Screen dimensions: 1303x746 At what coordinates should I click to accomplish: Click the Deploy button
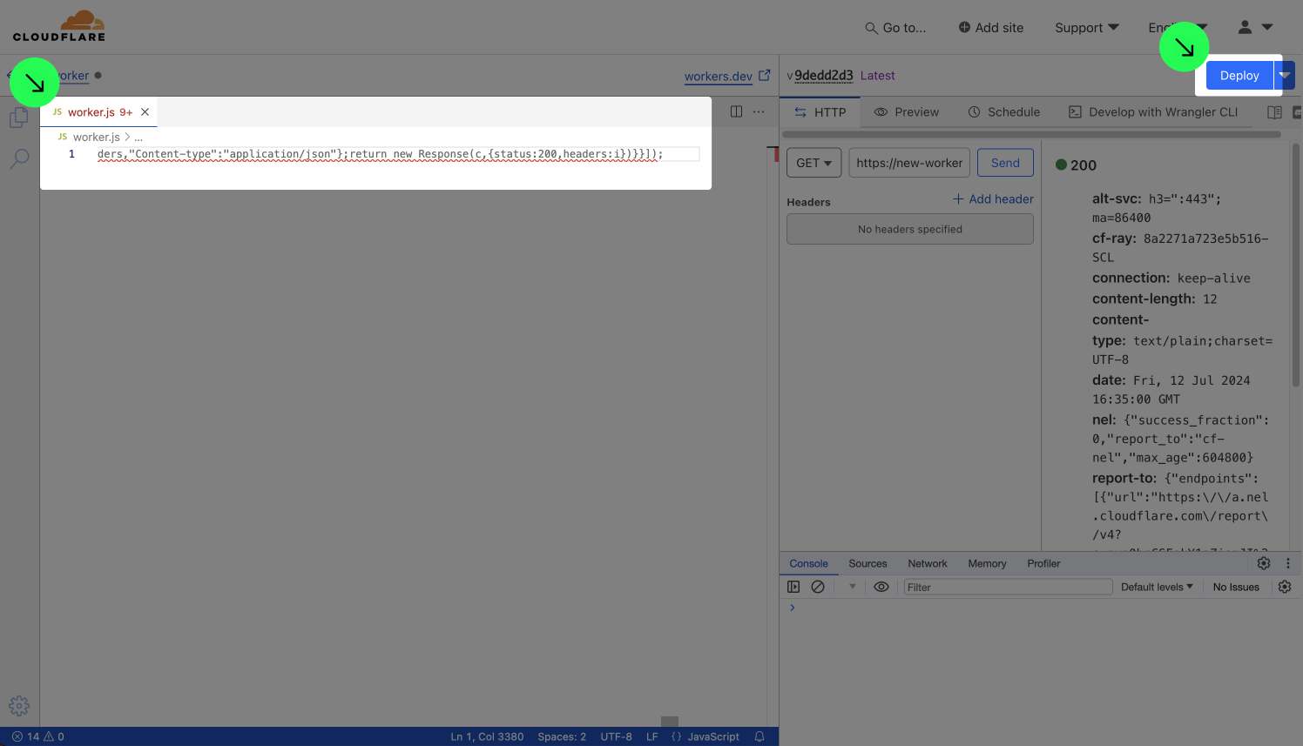pos(1239,76)
